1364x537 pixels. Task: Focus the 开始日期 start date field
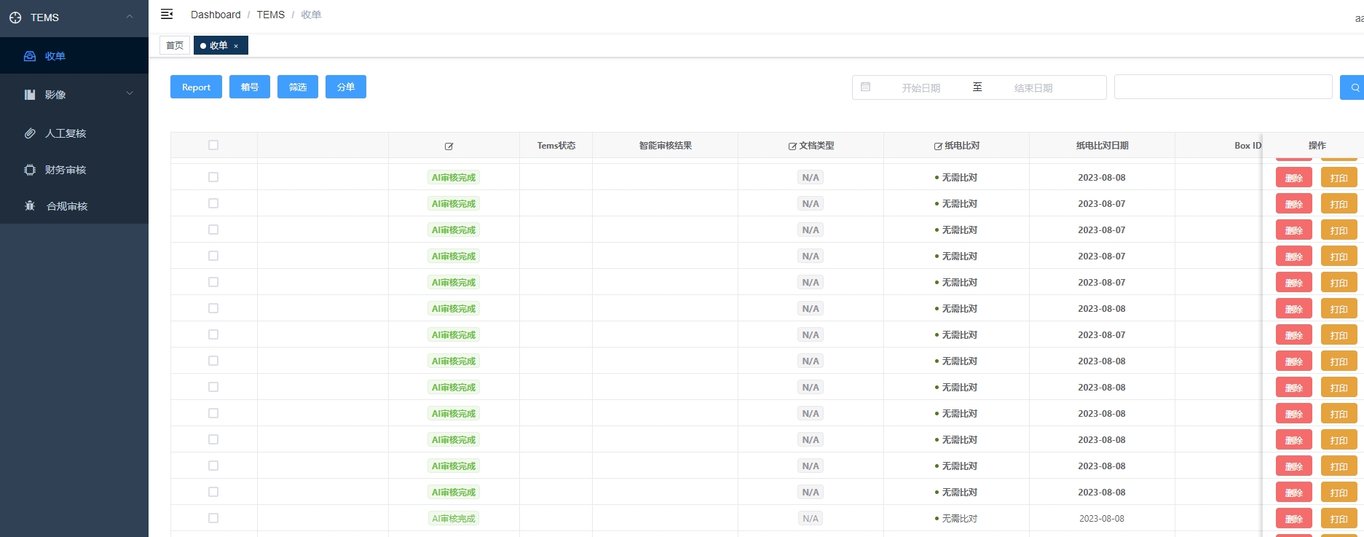tap(921, 87)
